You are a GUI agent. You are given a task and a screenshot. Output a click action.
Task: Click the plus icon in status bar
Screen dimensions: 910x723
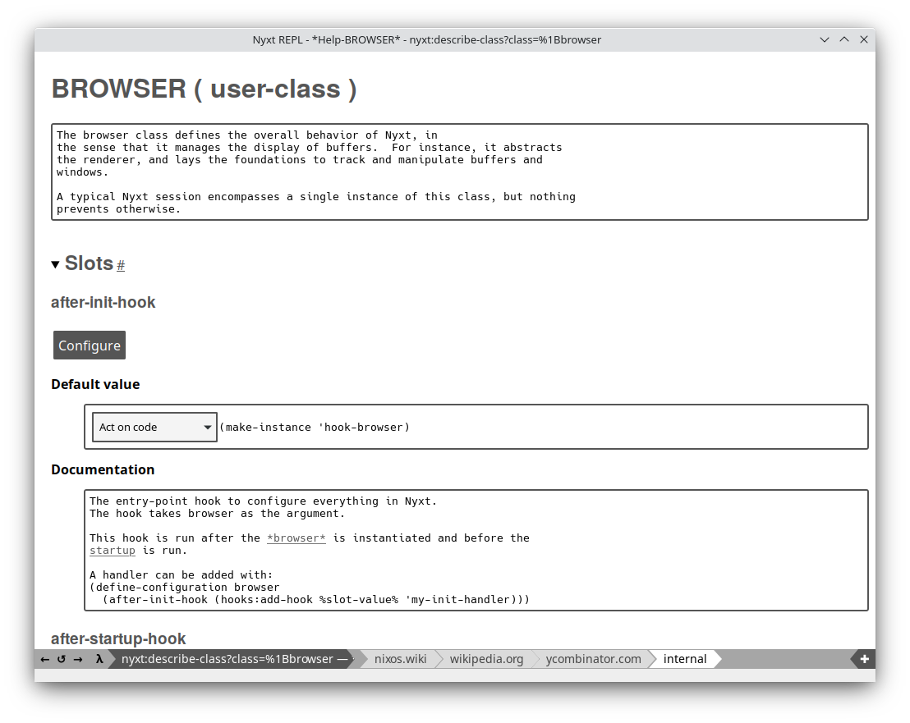click(864, 659)
